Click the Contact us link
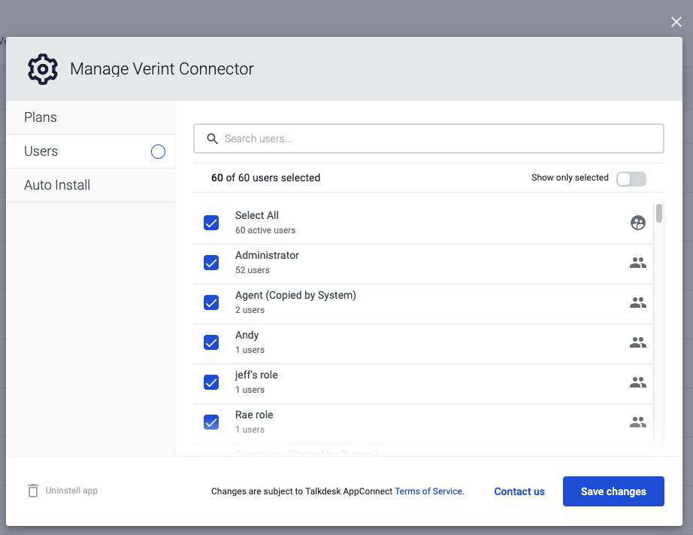Screen dimensions: 693x535 point(519,491)
